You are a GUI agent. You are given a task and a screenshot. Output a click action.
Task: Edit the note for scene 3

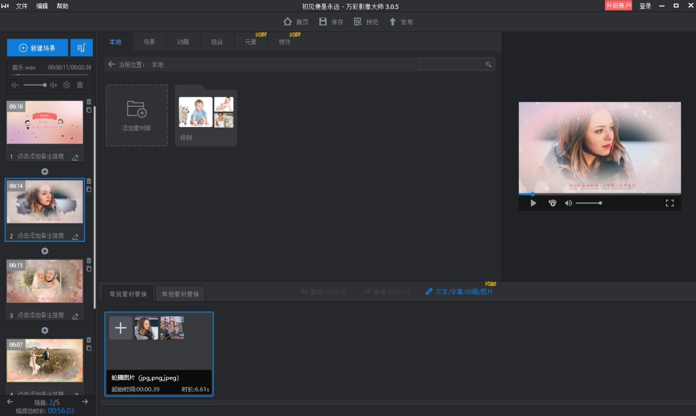[x=75, y=316]
